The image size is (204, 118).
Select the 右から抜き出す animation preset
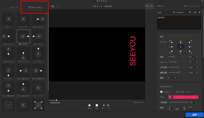point(23,71)
